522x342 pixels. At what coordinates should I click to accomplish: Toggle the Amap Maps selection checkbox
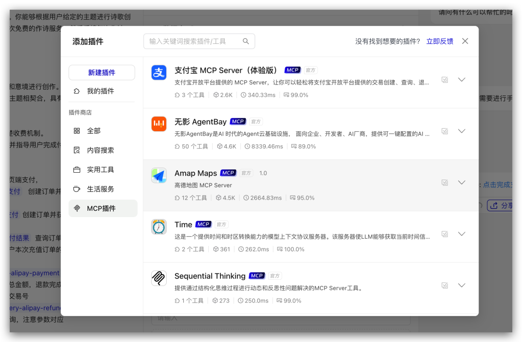(x=444, y=182)
